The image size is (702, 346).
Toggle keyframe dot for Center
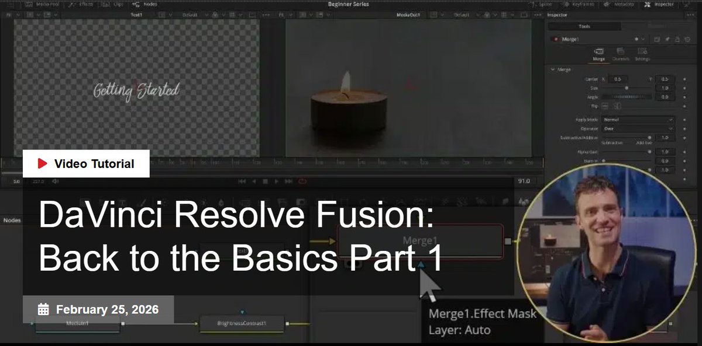coord(685,79)
